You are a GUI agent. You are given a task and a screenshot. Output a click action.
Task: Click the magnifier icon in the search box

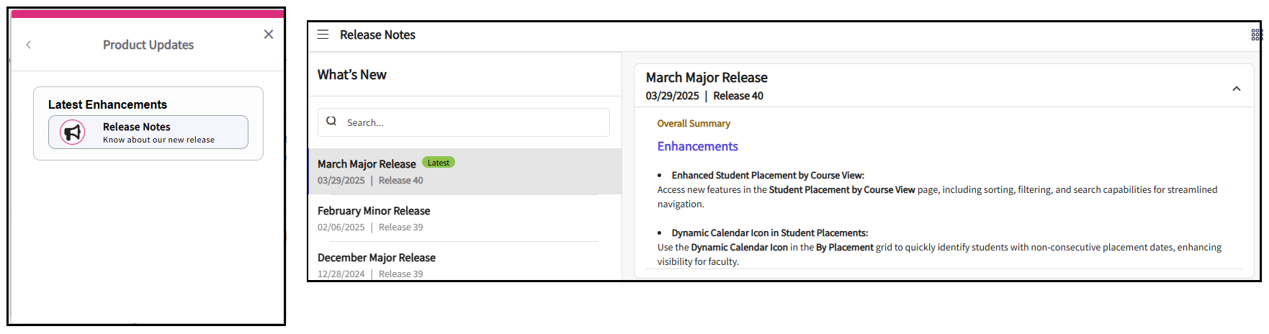[x=331, y=122]
